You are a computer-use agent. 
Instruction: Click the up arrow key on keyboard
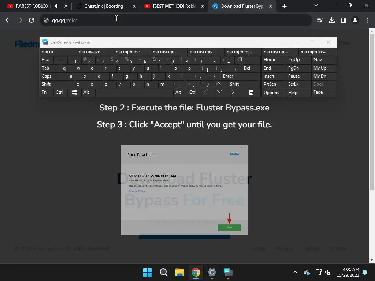[x=218, y=84]
